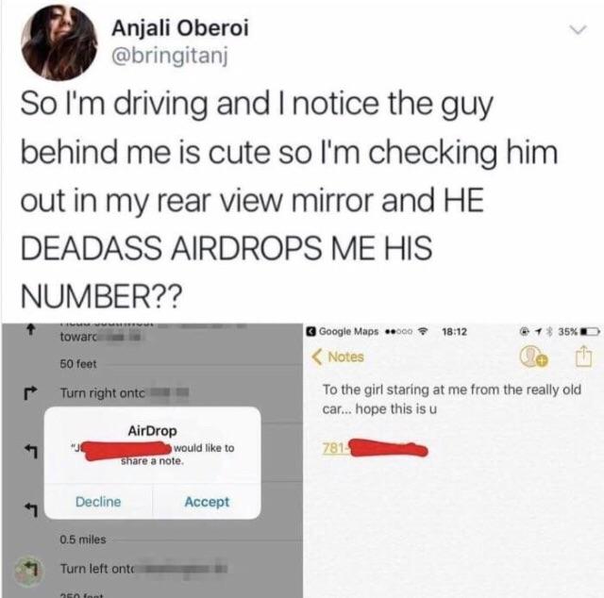604x598 pixels.
Task: Tap the circled turn left icon
Action: [x=29, y=571]
